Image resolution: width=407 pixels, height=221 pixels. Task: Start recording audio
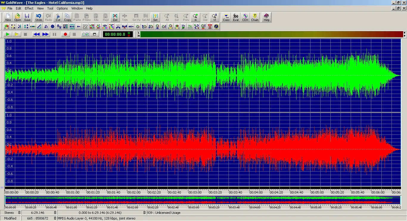pos(65,34)
